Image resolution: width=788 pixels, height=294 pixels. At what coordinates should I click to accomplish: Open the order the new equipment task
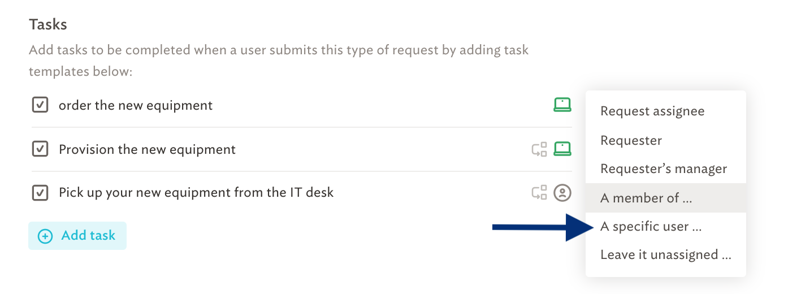pyautogui.click(x=136, y=105)
